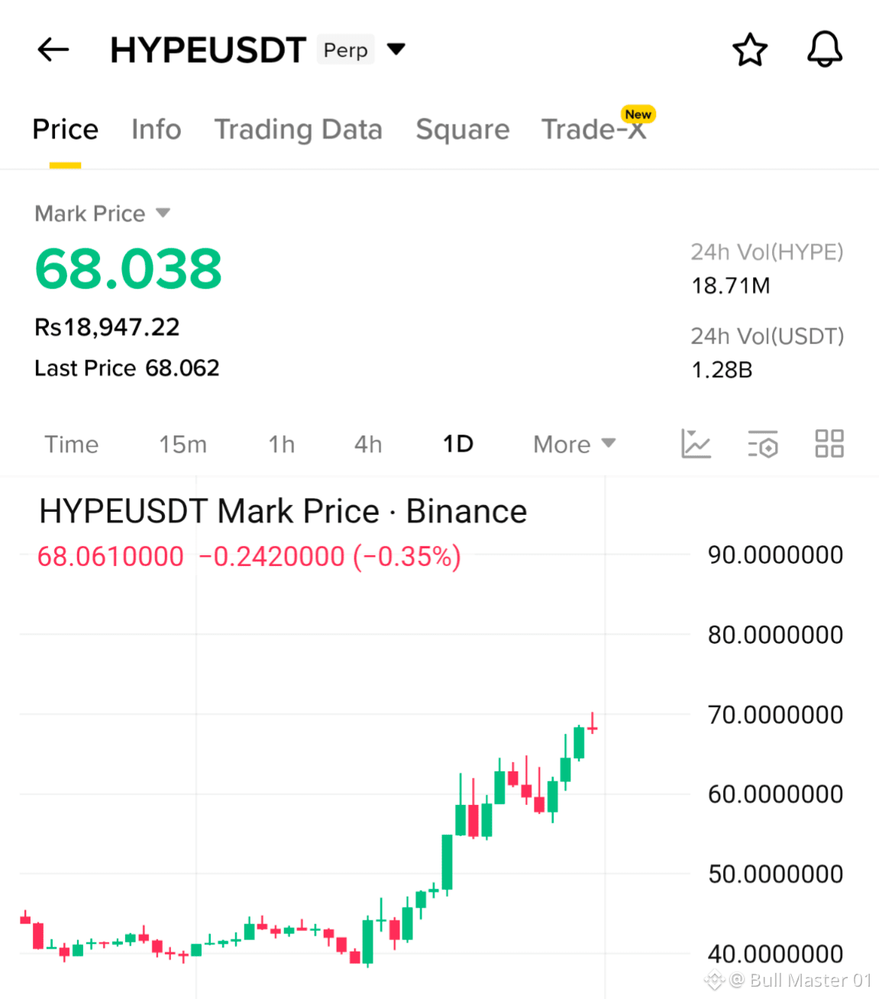Tap the 70.0000000 price axis label
879x999 pixels.
pos(775,715)
